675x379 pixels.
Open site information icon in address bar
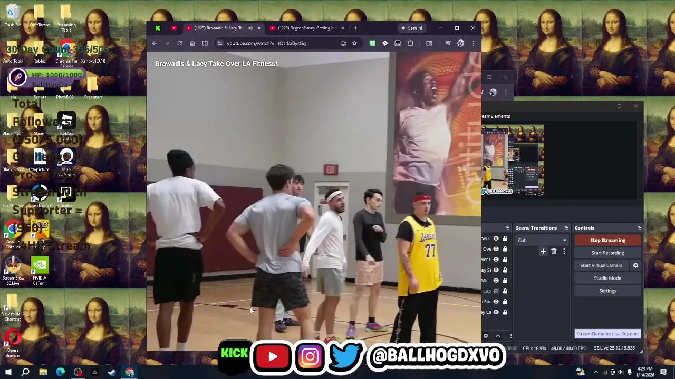point(220,43)
